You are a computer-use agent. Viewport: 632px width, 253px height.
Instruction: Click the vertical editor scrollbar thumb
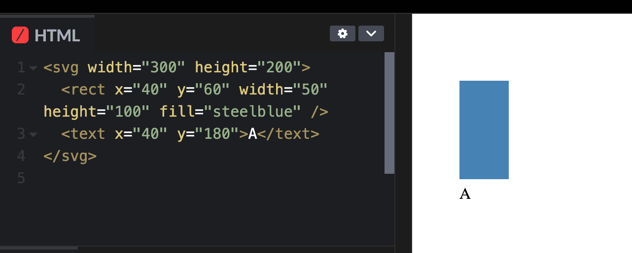[389, 113]
